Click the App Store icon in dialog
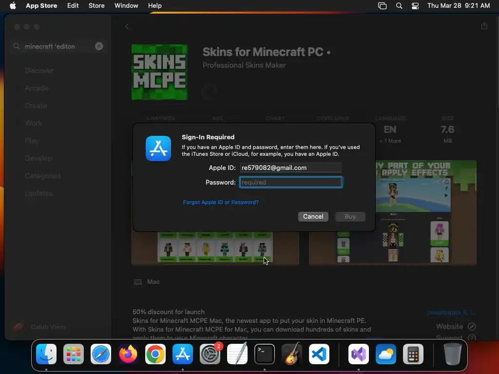Image resolution: width=499 pixels, height=374 pixels. point(158,149)
